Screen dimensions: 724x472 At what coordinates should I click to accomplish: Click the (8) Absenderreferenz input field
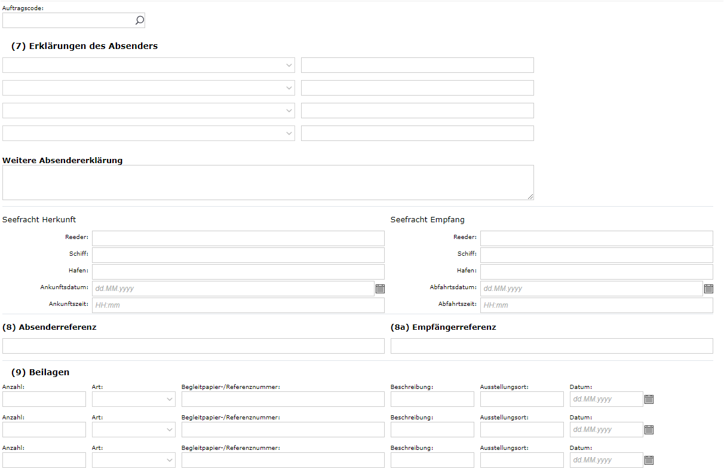click(x=194, y=346)
